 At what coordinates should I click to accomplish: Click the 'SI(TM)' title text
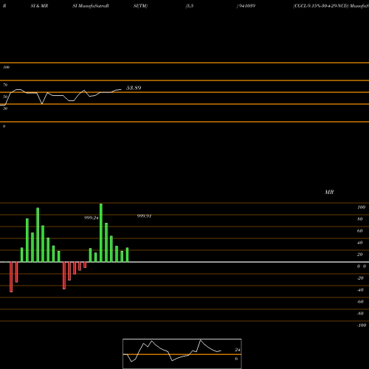pyautogui.click(x=140, y=6)
